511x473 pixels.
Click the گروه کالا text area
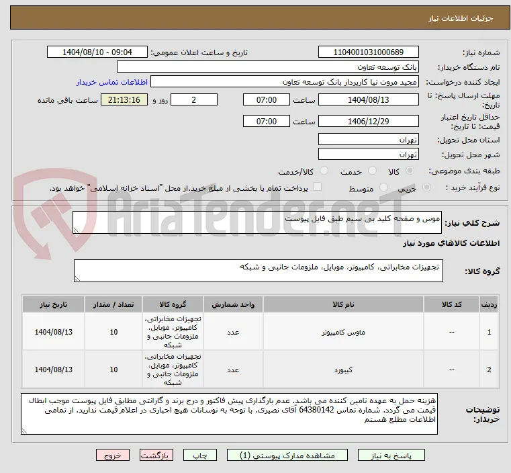pos(259,271)
